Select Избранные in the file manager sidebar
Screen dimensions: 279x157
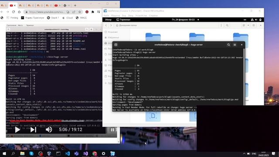coord(112,38)
